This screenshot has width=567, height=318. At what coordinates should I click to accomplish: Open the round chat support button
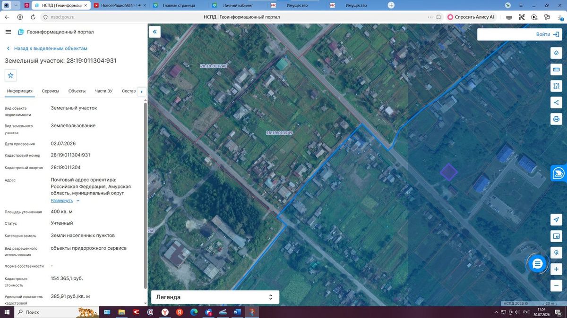click(x=537, y=264)
